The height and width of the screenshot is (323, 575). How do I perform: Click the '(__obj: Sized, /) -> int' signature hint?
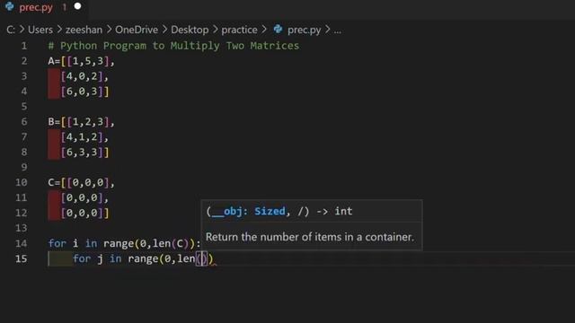279,212
